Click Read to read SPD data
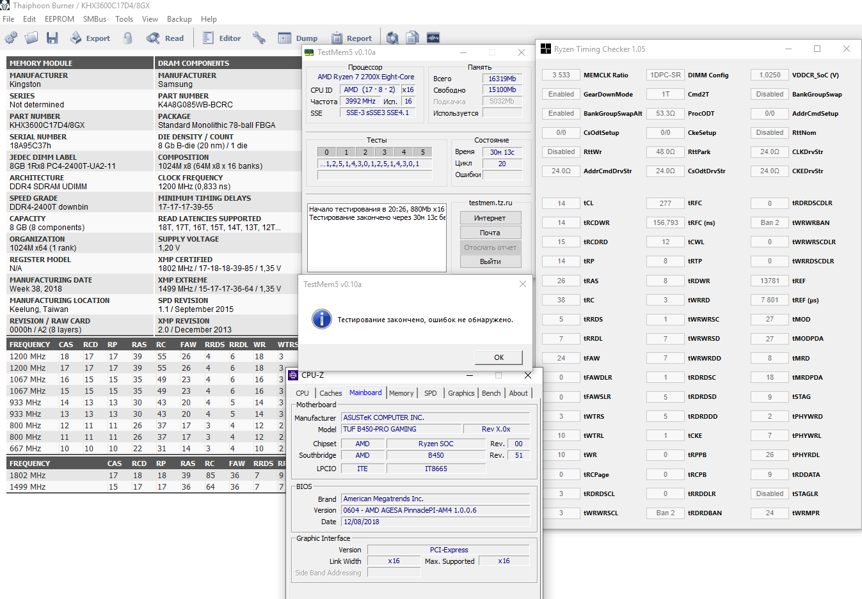The height and width of the screenshot is (599, 862). point(165,38)
